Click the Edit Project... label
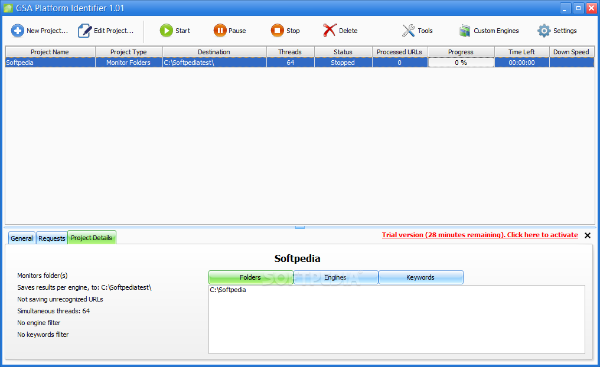This screenshot has height=367, width=600. [x=113, y=31]
